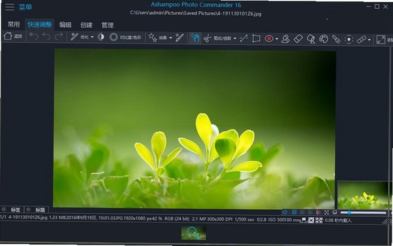Expand the bandage tool dropdown arrow
The height and width of the screenshot is (246, 393).
[x=369, y=39]
